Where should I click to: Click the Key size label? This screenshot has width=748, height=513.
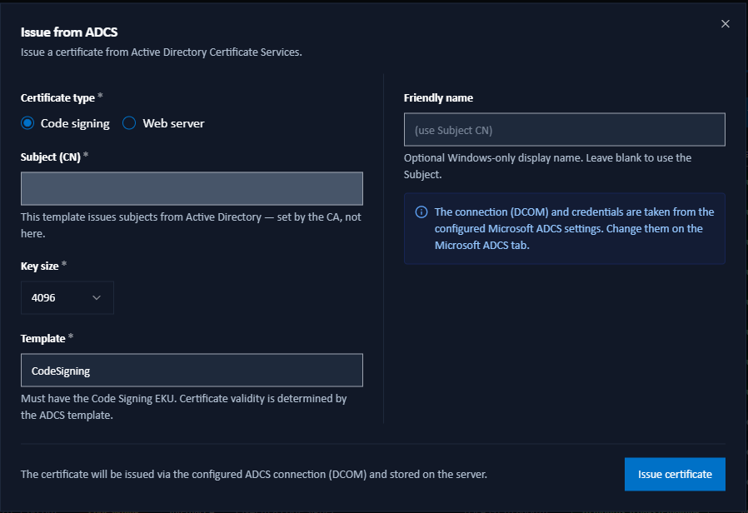click(40, 266)
